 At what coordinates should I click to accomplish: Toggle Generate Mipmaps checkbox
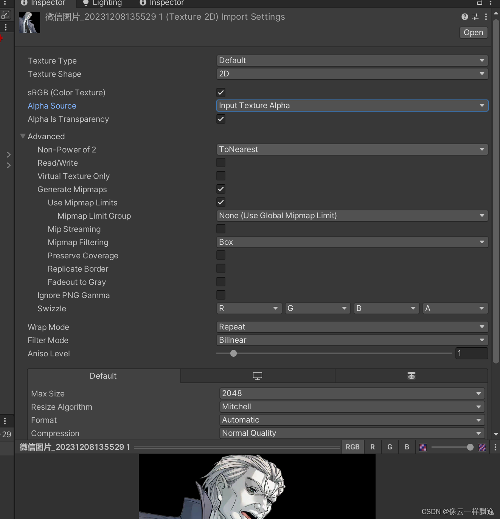(x=221, y=189)
